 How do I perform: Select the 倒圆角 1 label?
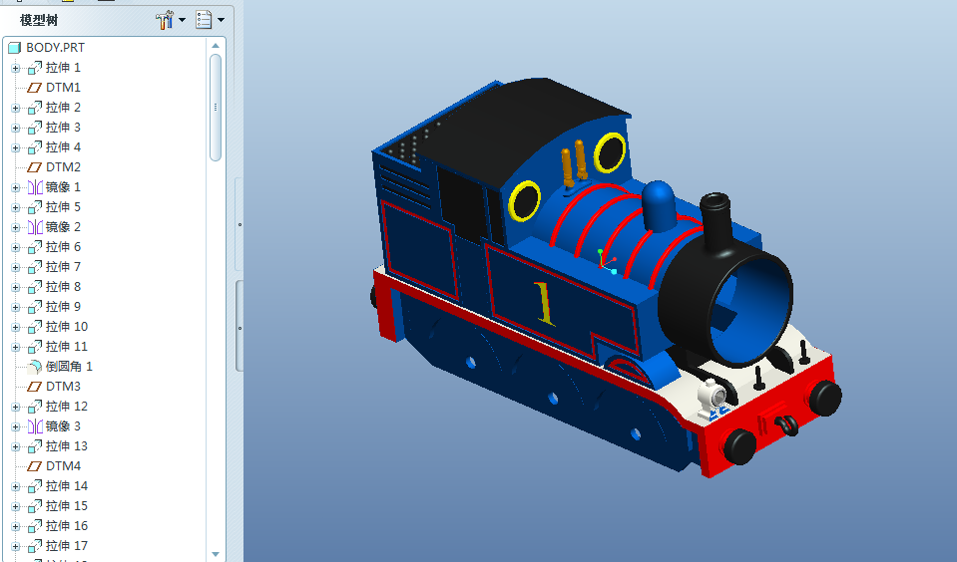pyautogui.click(x=69, y=367)
